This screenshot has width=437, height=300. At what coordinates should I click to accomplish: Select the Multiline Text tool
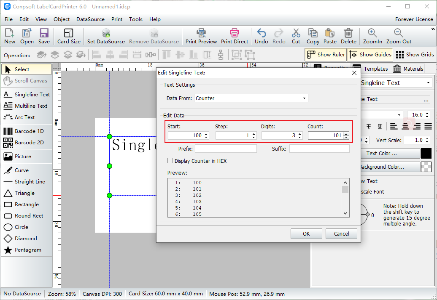[x=27, y=106]
